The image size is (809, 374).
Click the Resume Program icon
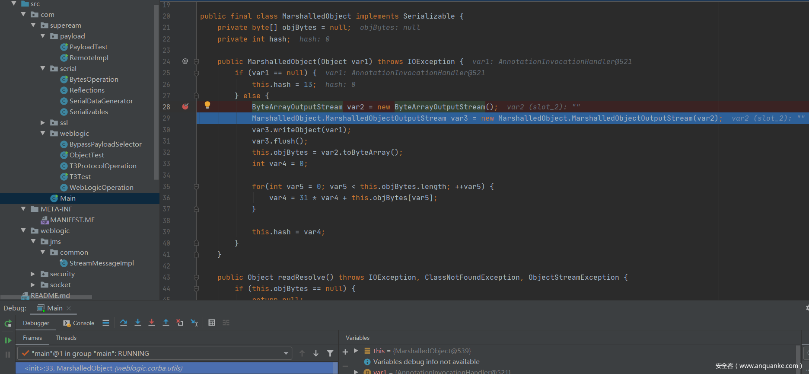click(8, 340)
